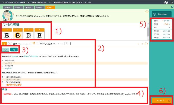Viewport: 174px width, 105px height.
Task: Click your answer letter B
Action: [x=67, y=43]
